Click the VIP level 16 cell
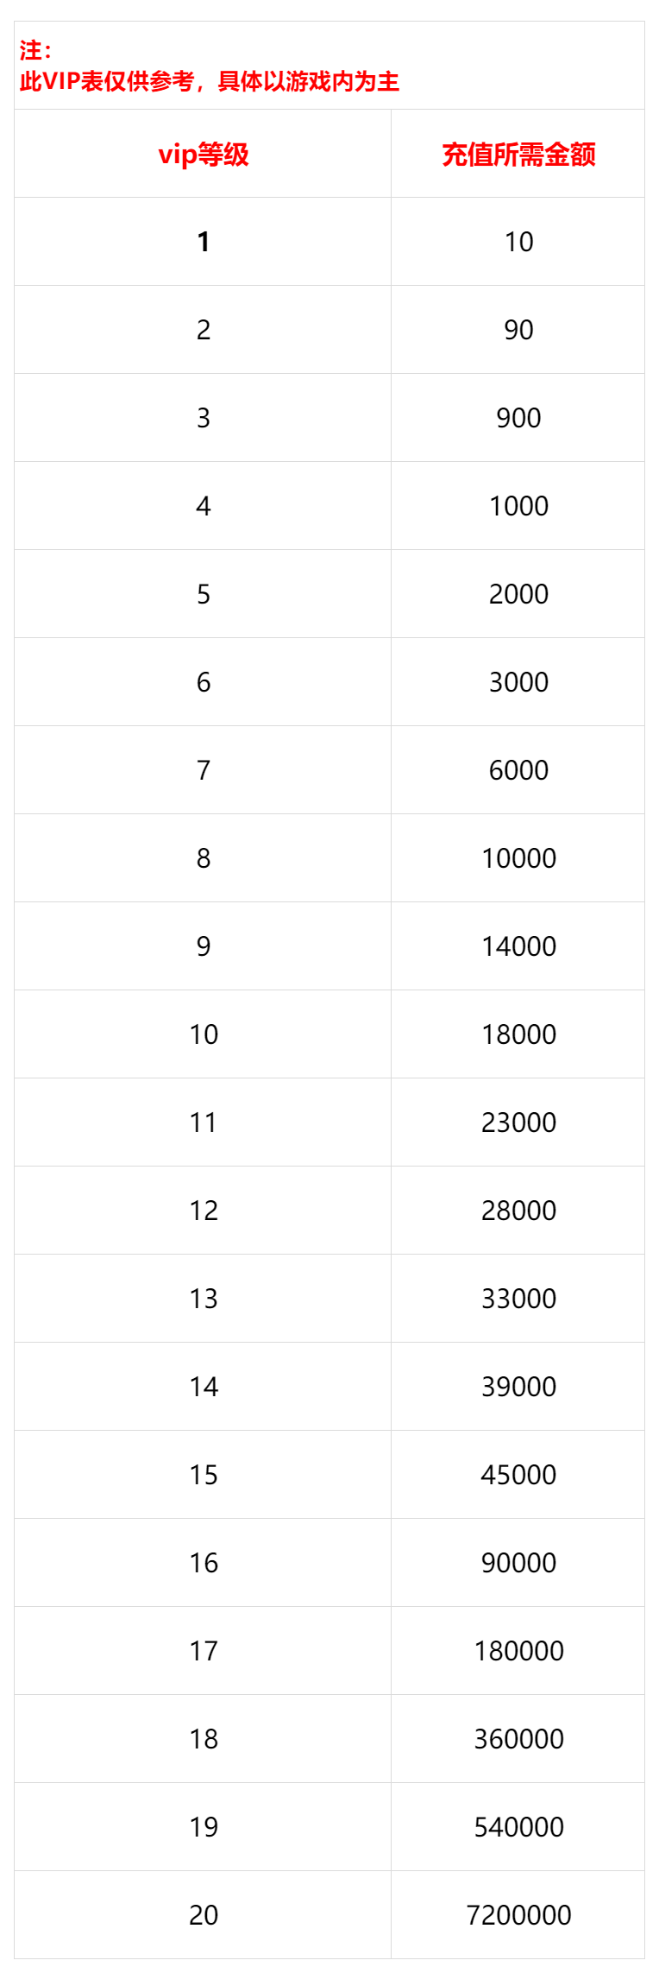 [203, 1563]
